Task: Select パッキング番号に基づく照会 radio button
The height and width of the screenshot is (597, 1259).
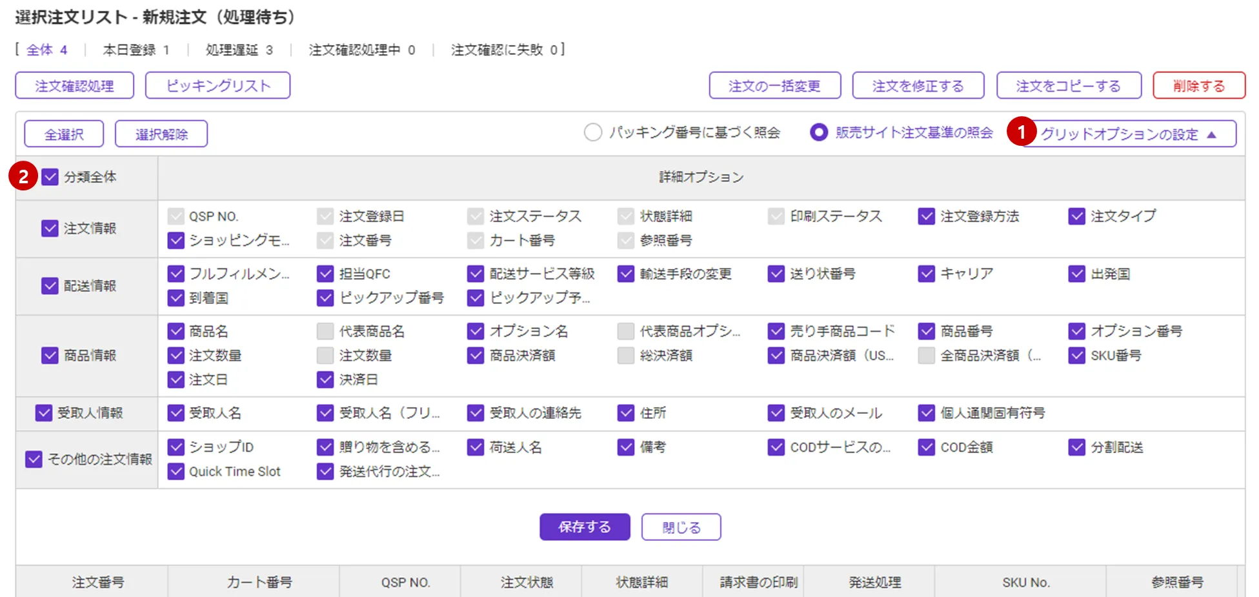Action: (593, 132)
